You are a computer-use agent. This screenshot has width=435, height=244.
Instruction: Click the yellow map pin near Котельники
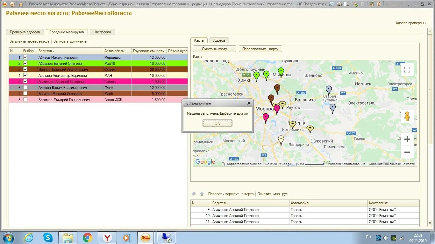293,125
